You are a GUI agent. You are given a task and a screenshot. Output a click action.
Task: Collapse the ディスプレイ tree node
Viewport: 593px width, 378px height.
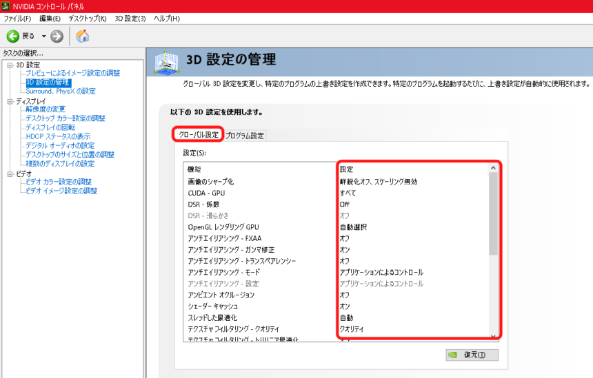[x=10, y=102]
